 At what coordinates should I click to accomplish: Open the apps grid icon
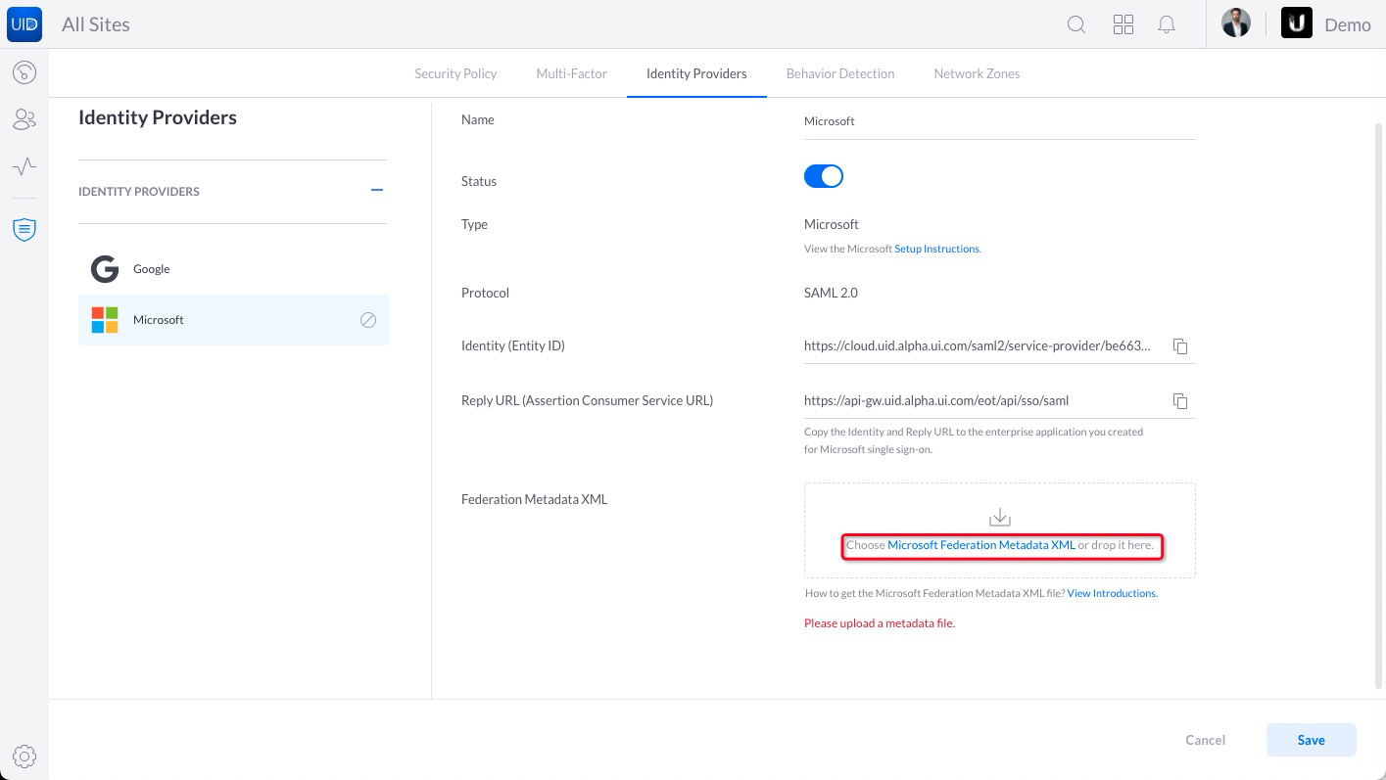point(1123,24)
